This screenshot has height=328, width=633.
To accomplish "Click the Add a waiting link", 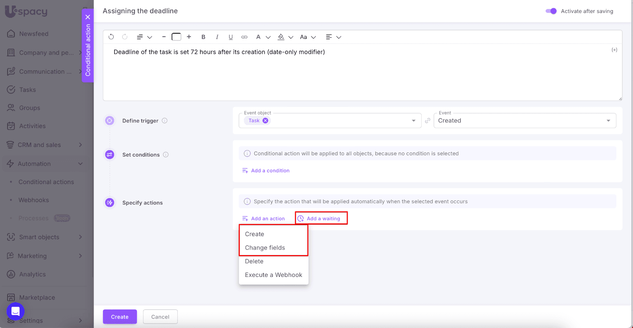I will tap(323, 219).
